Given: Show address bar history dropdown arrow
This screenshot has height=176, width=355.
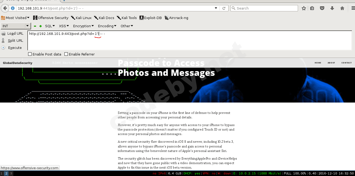Looking at the screenshot, I should pos(216,8).
